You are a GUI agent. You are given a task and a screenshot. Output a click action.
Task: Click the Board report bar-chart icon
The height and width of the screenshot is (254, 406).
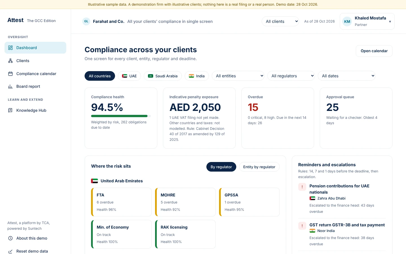coord(10,86)
